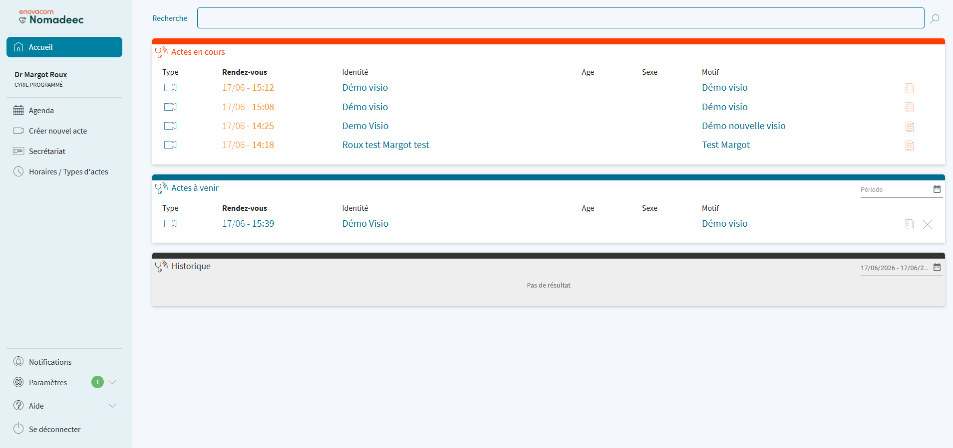Cancel the upcoming 15:39 Démo Visio act
This screenshot has height=448, width=953.
point(928,224)
